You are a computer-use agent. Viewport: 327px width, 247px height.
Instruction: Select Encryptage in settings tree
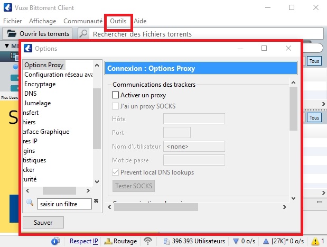[x=40, y=84]
